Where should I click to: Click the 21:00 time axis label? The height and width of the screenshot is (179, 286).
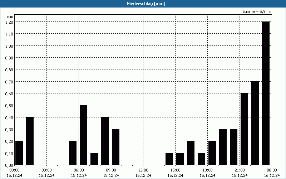click(x=240, y=170)
